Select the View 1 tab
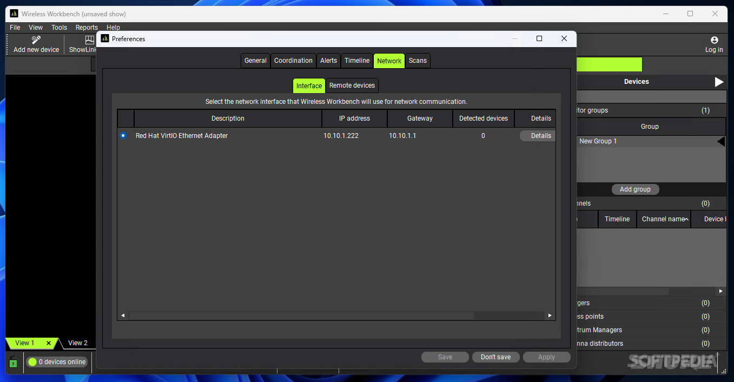 coord(25,343)
